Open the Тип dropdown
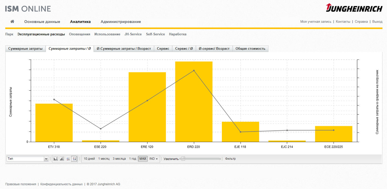387x189 pixels. click(x=27, y=159)
